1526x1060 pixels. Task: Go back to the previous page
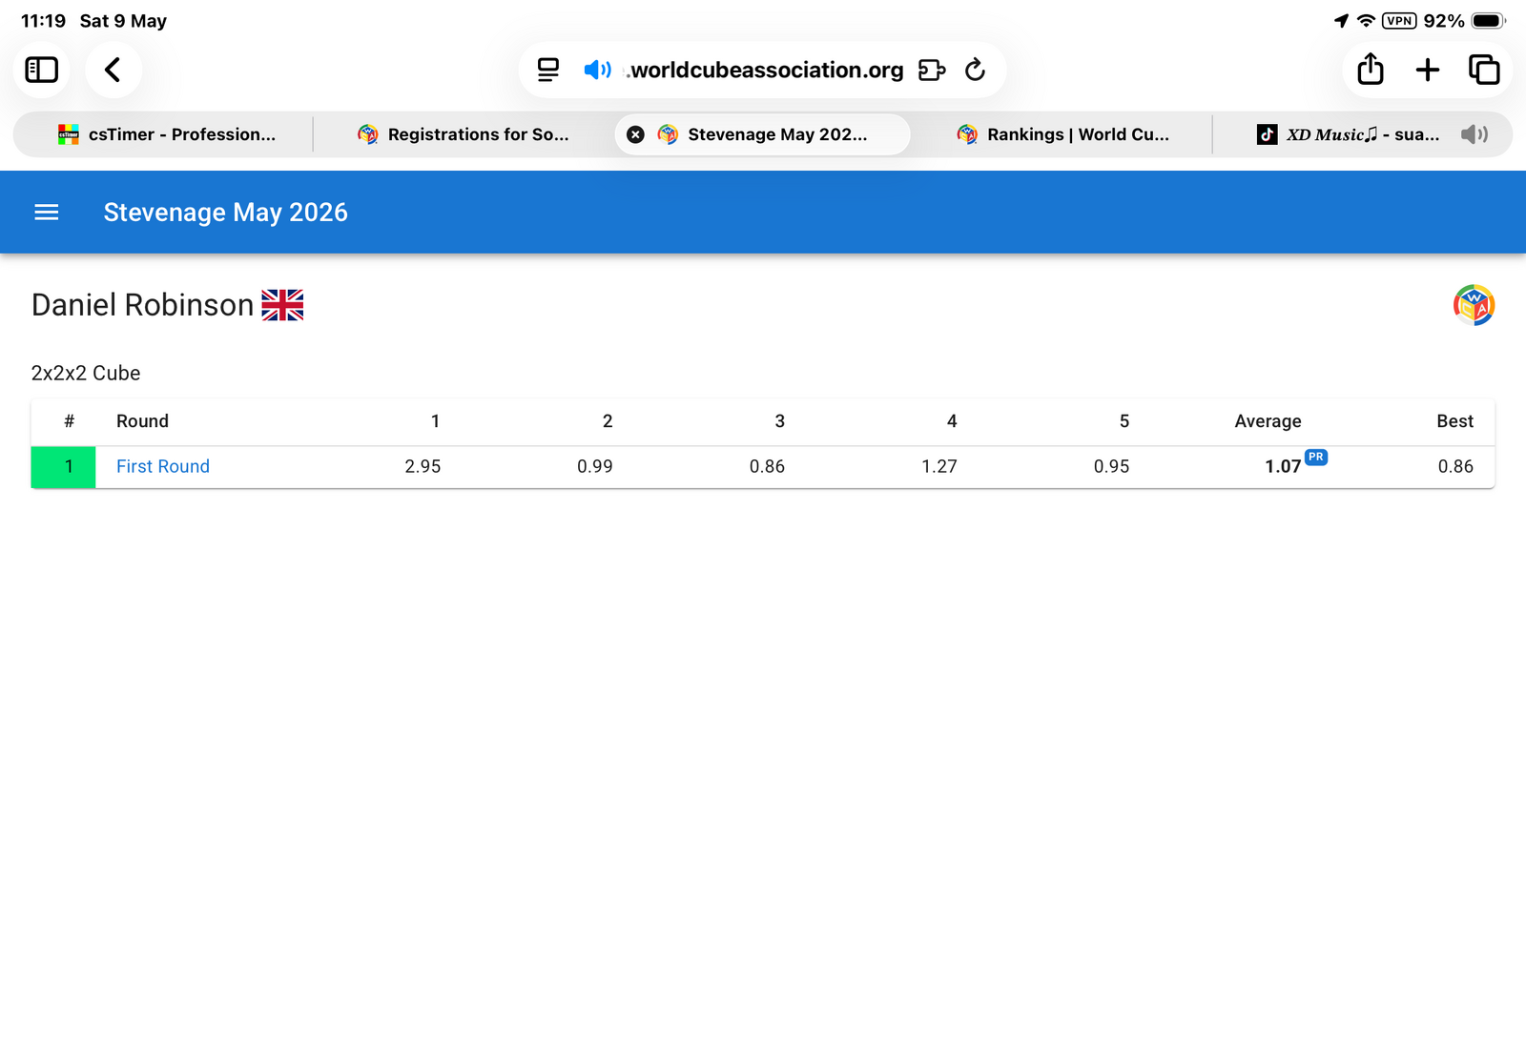tap(113, 70)
